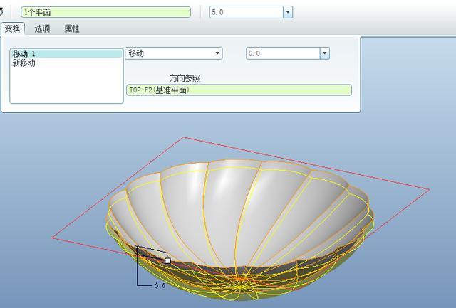This screenshot has width=456, height=308.
Task: Click the 方向参照 label
Action: [x=185, y=78]
